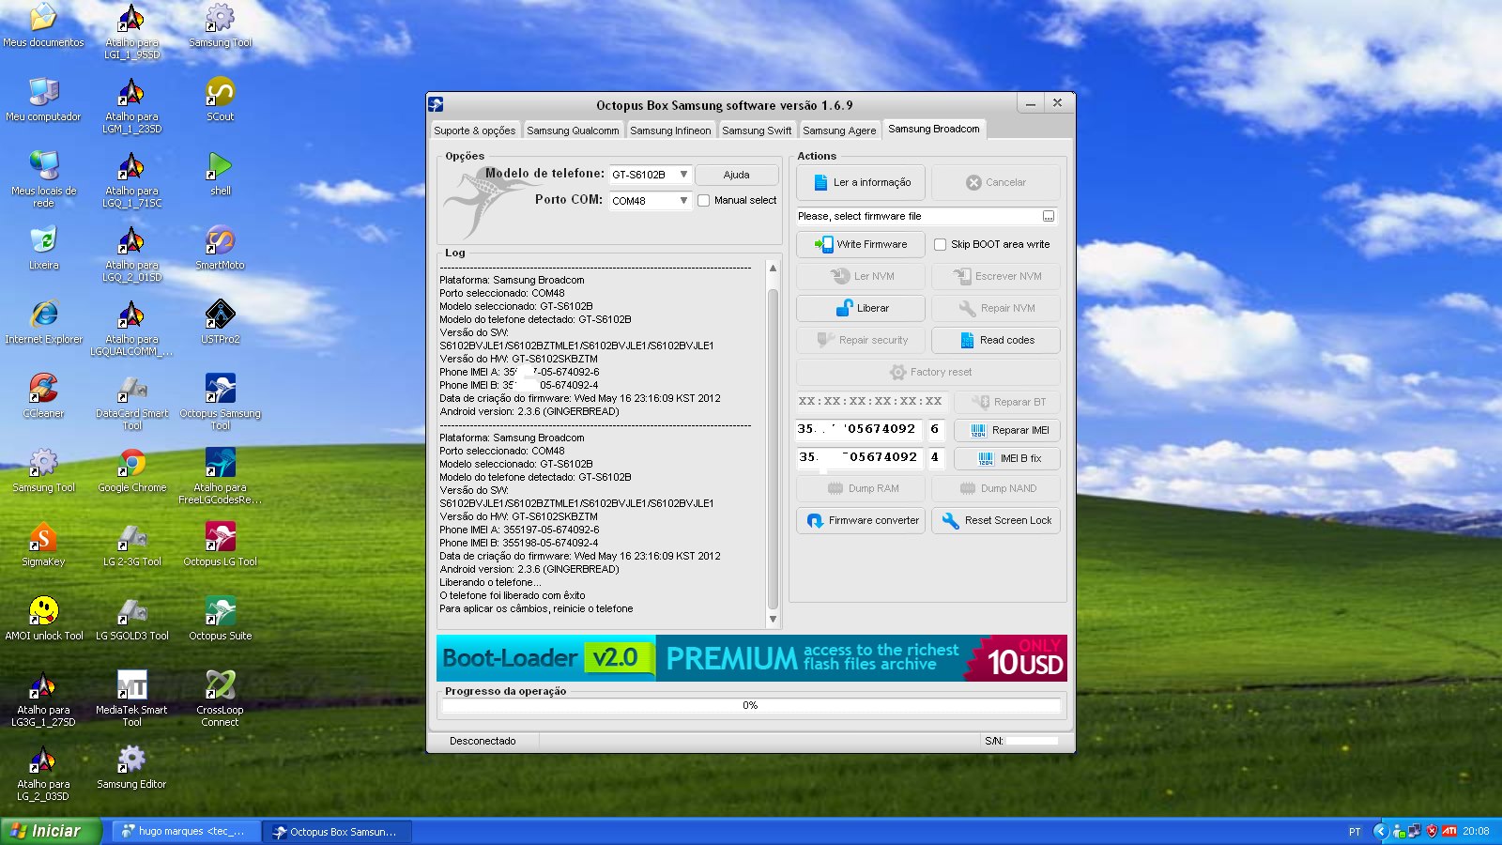Open the Octopus Samsung Tool desktop shortcut
The width and height of the screenshot is (1502, 845).
click(220, 399)
